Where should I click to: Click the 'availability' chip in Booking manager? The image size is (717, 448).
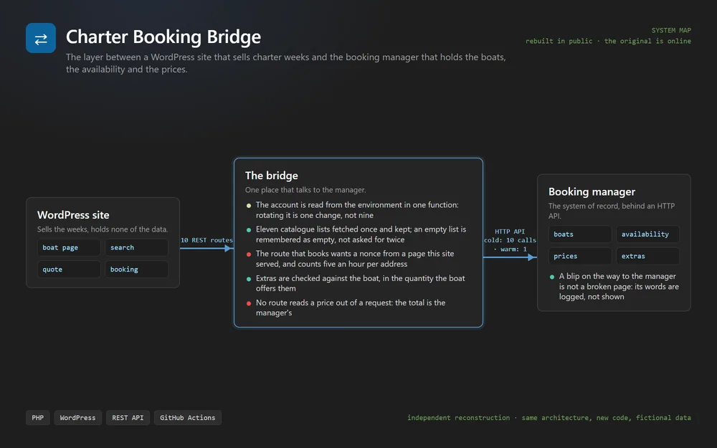coord(647,234)
